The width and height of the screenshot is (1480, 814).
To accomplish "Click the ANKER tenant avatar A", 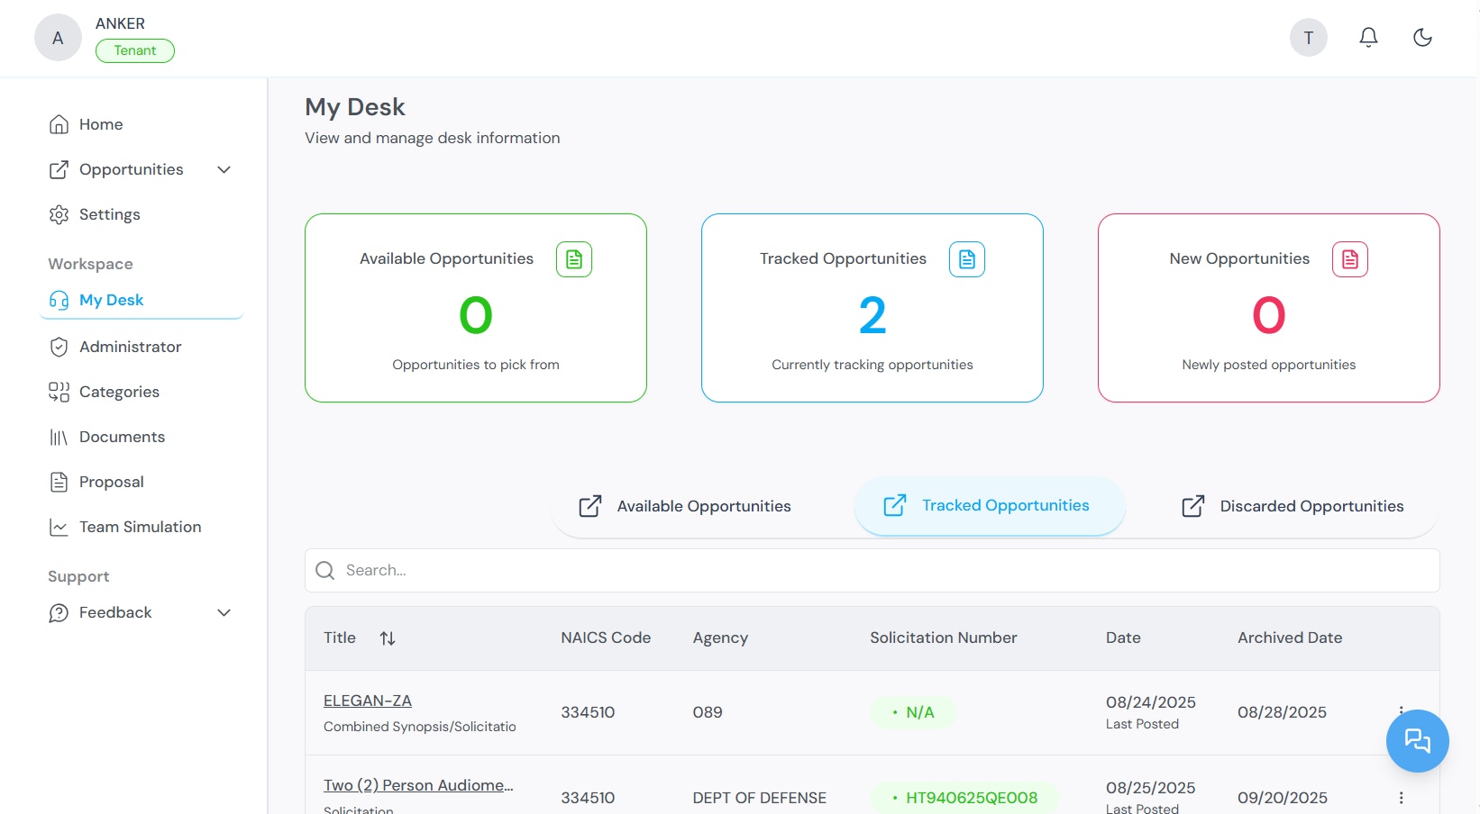I will (58, 38).
